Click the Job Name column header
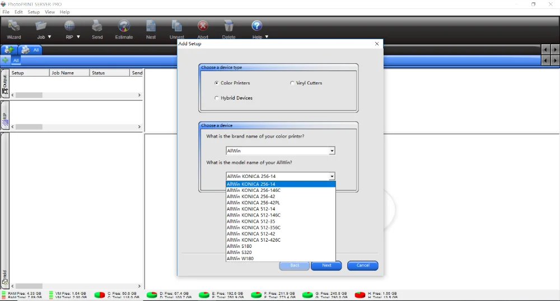The image size is (560, 301). [x=69, y=73]
